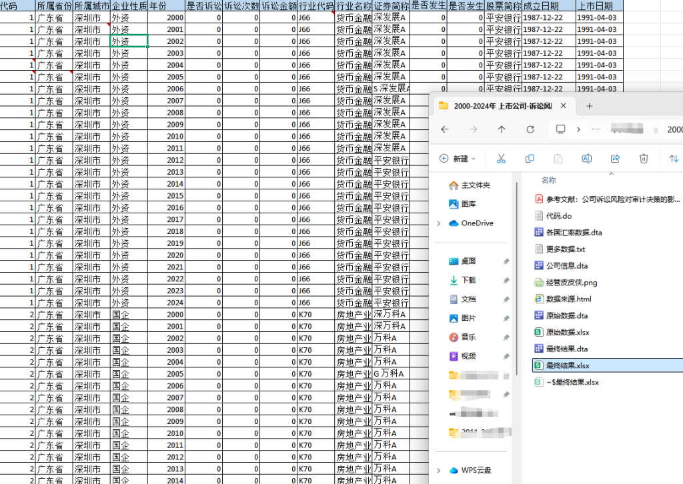
Task: Go up one folder level
Action: pos(502,129)
